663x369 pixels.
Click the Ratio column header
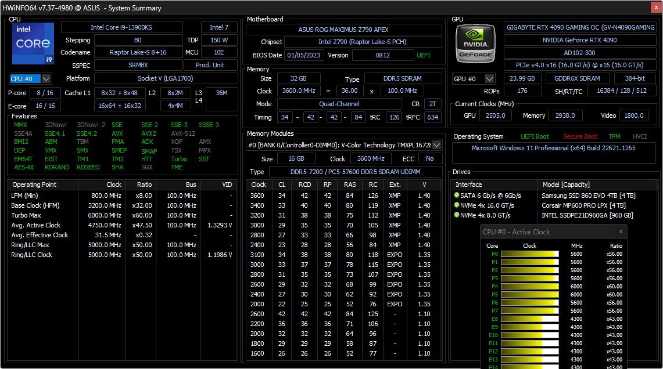(x=141, y=184)
